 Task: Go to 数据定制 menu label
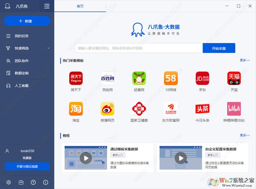click(x=22, y=73)
